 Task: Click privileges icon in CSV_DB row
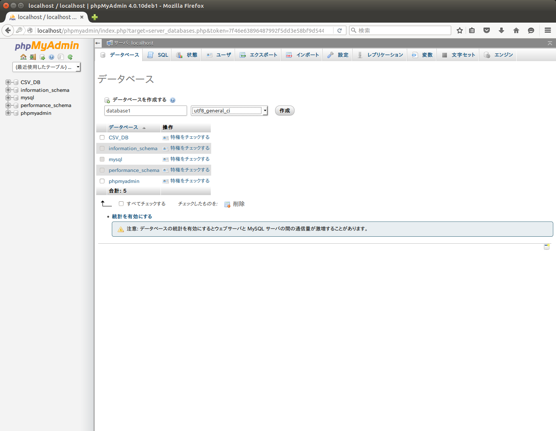166,138
